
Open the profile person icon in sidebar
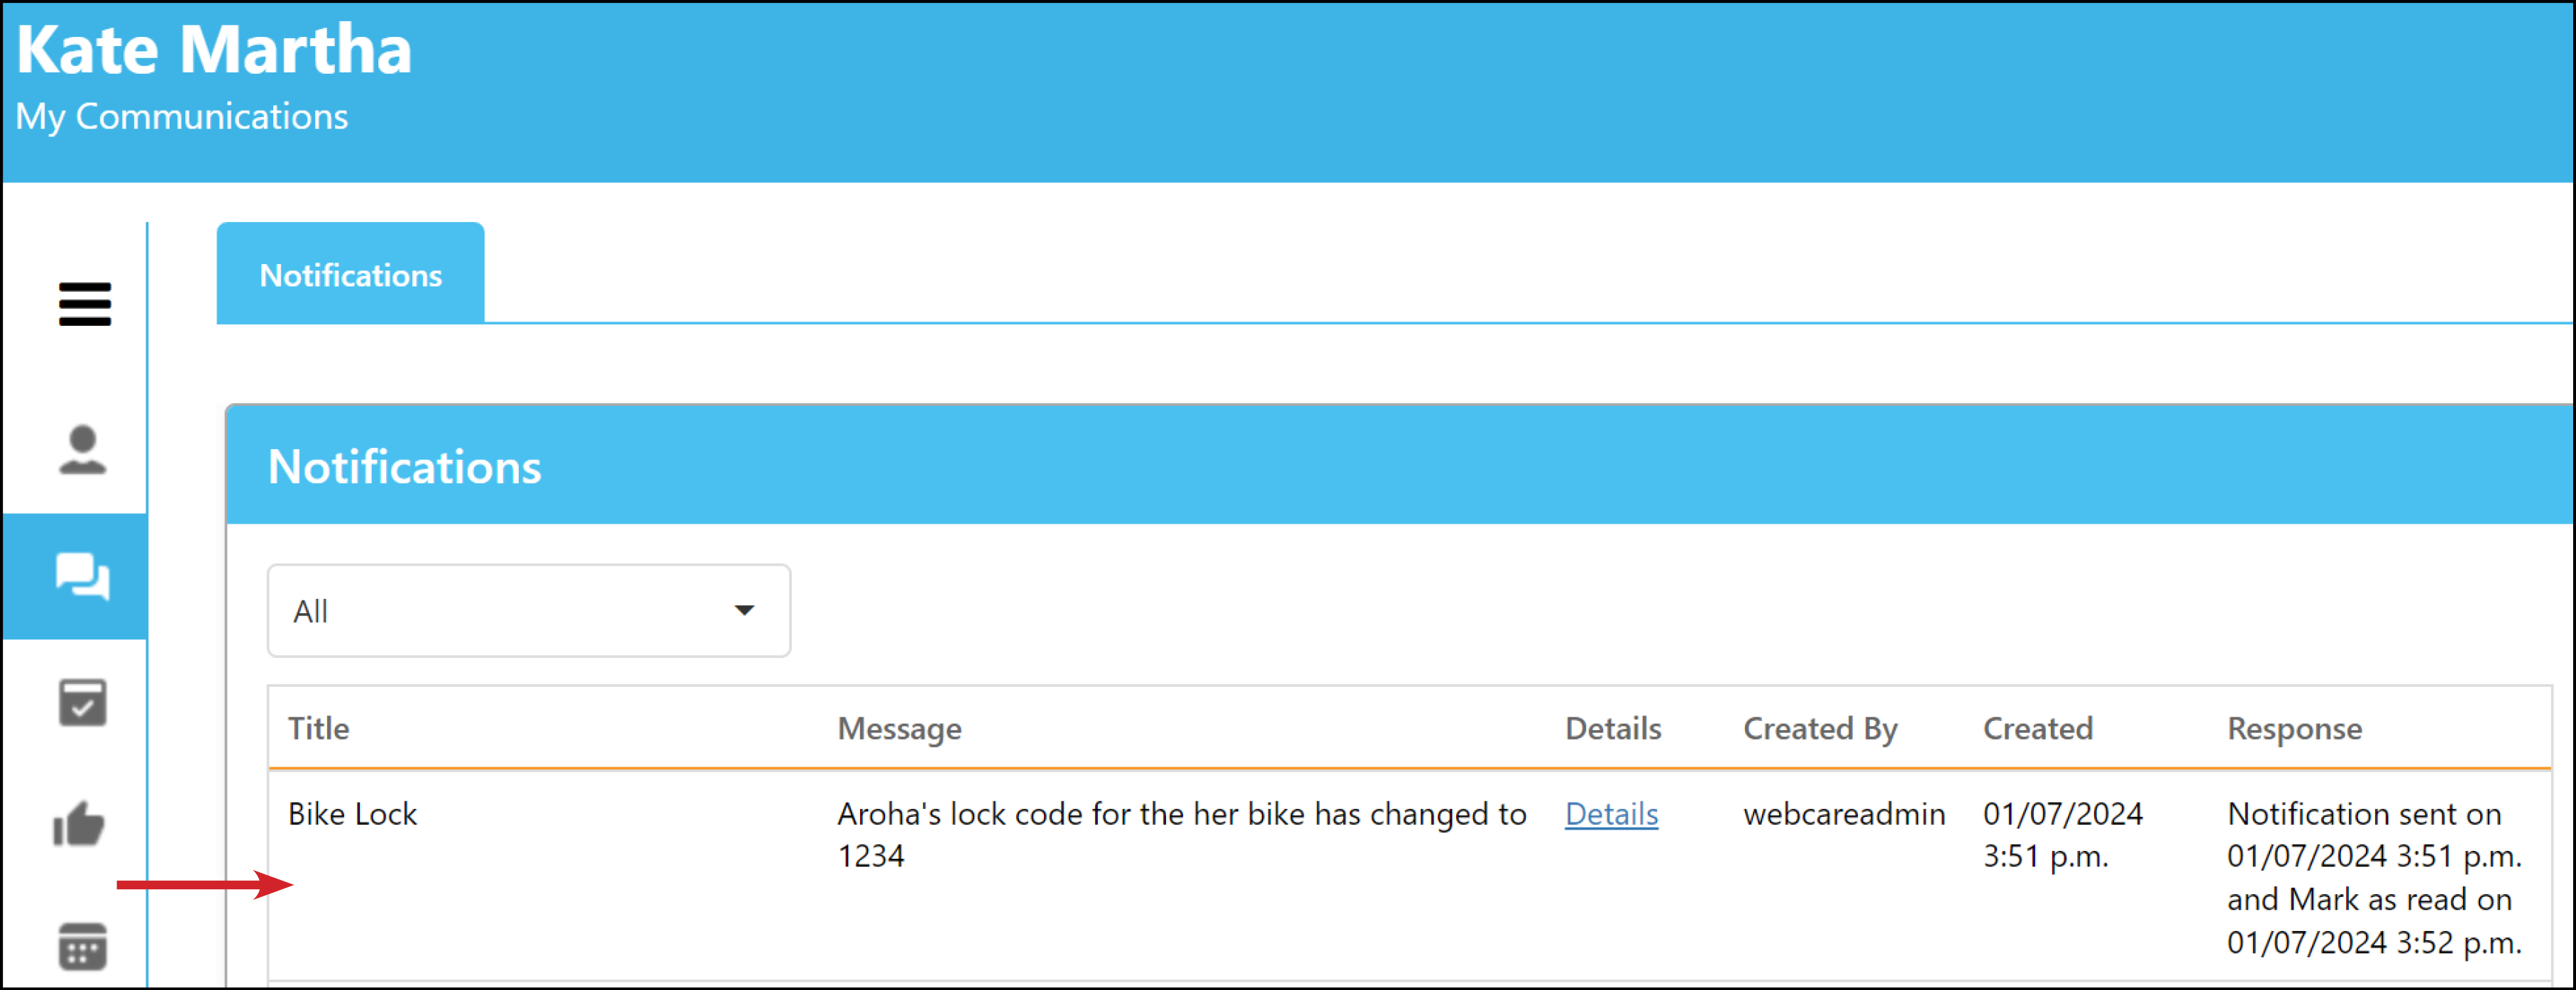point(82,450)
